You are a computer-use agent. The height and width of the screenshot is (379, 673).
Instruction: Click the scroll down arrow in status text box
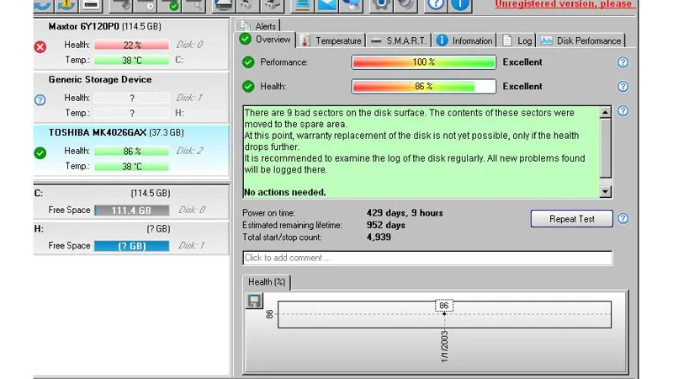pyautogui.click(x=605, y=192)
